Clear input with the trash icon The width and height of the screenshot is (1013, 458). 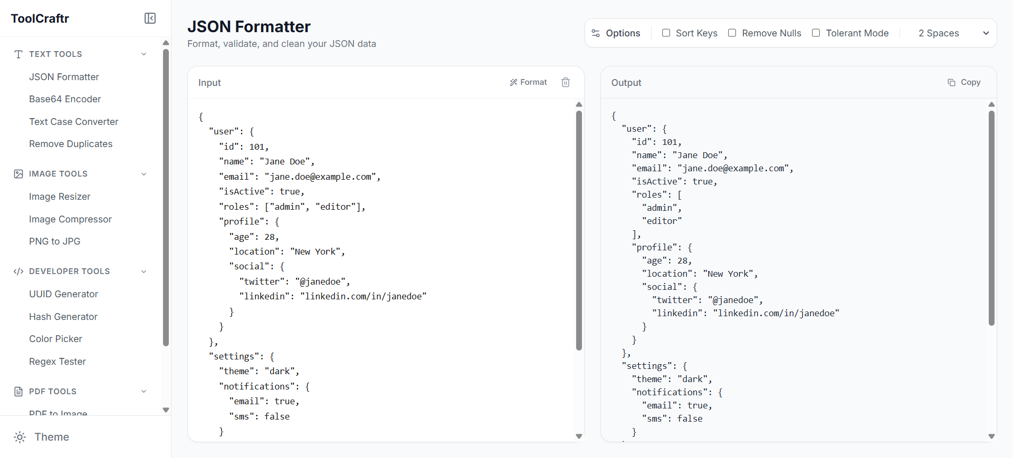pos(566,82)
